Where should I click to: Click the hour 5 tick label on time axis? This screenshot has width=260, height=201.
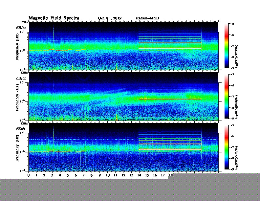coord(68,175)
